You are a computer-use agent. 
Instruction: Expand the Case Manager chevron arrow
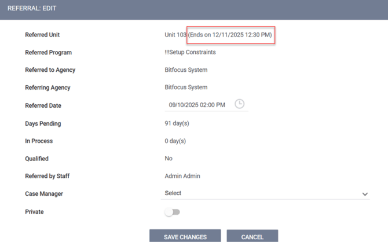tap(365, 194)
